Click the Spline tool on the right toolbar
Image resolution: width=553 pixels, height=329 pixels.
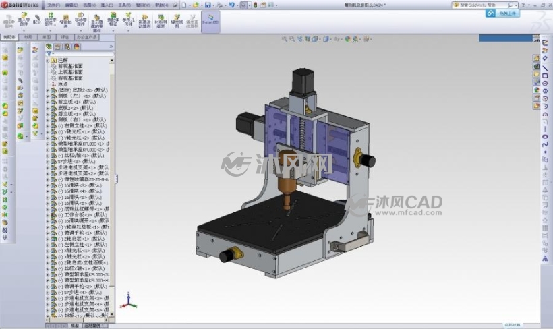coord(545,144)
